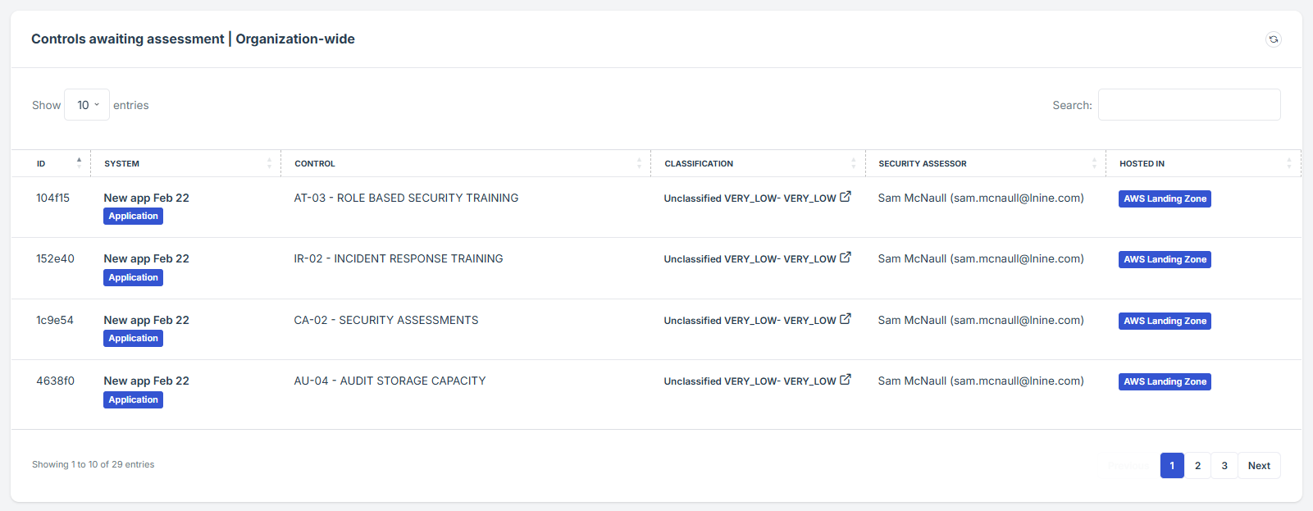Click the Next pagination button

tap(1259, 466)
